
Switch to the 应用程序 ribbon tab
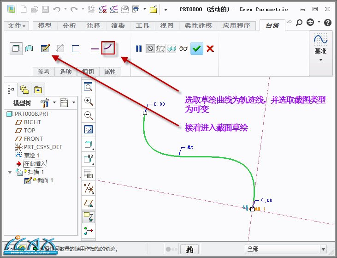click(x=236, y=25)
